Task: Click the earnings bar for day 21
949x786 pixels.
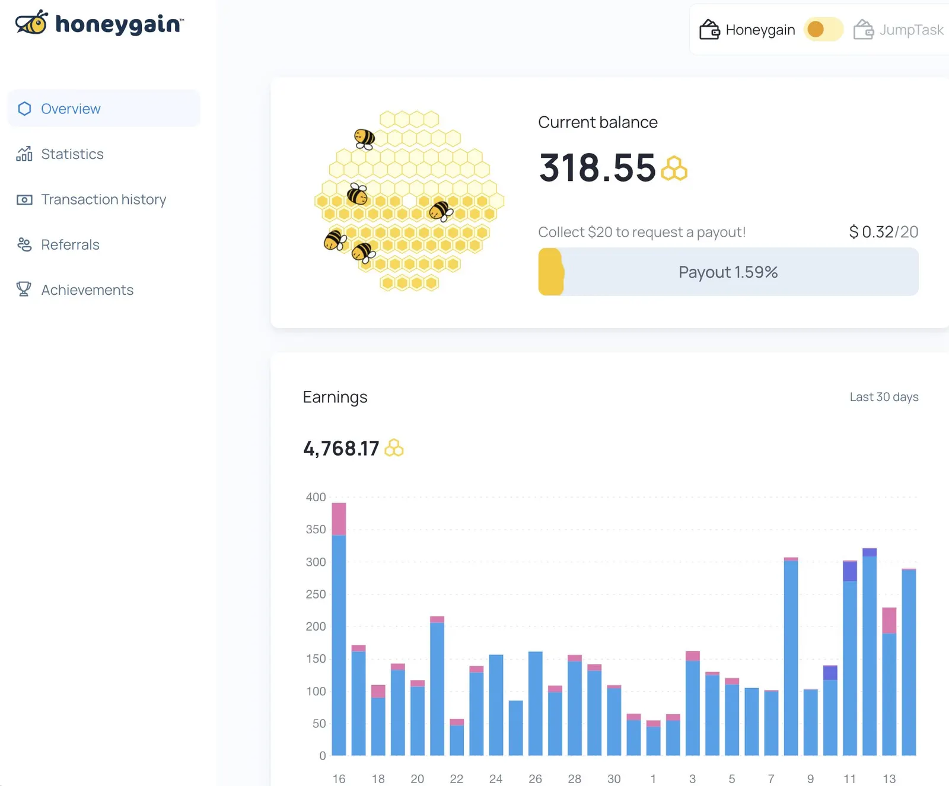Action: pyautogui.click(x=437, y=686)
